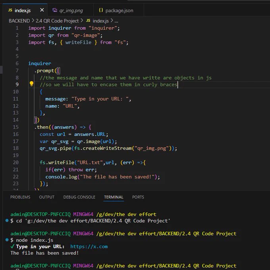Click qr.image on line 17
The height and width of the screenshot is (270, 270).
pyautogui.click(x=88, y=141)
